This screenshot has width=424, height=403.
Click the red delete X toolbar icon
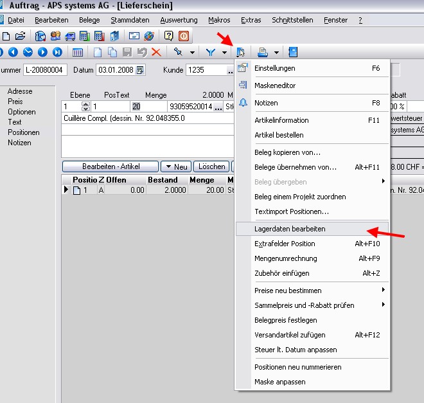(x=156, y=52)
